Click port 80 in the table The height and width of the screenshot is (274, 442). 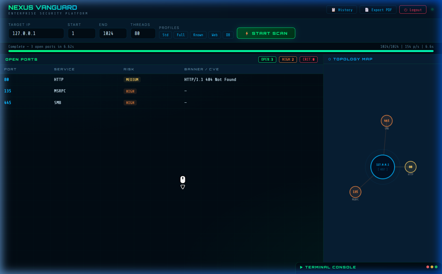(7, 80)
